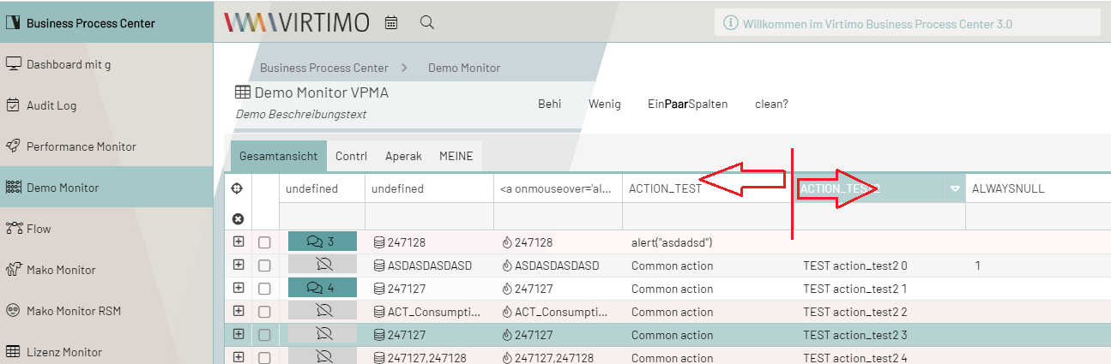Click the clear filter X icon
1111x364 pixels.
[x=239, y=219]
